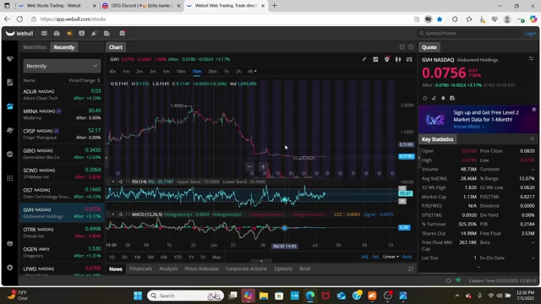Select the YTD time range
The height and width of the screenshot is (304, 541).
pyautogui.click(x=178, y=257)
